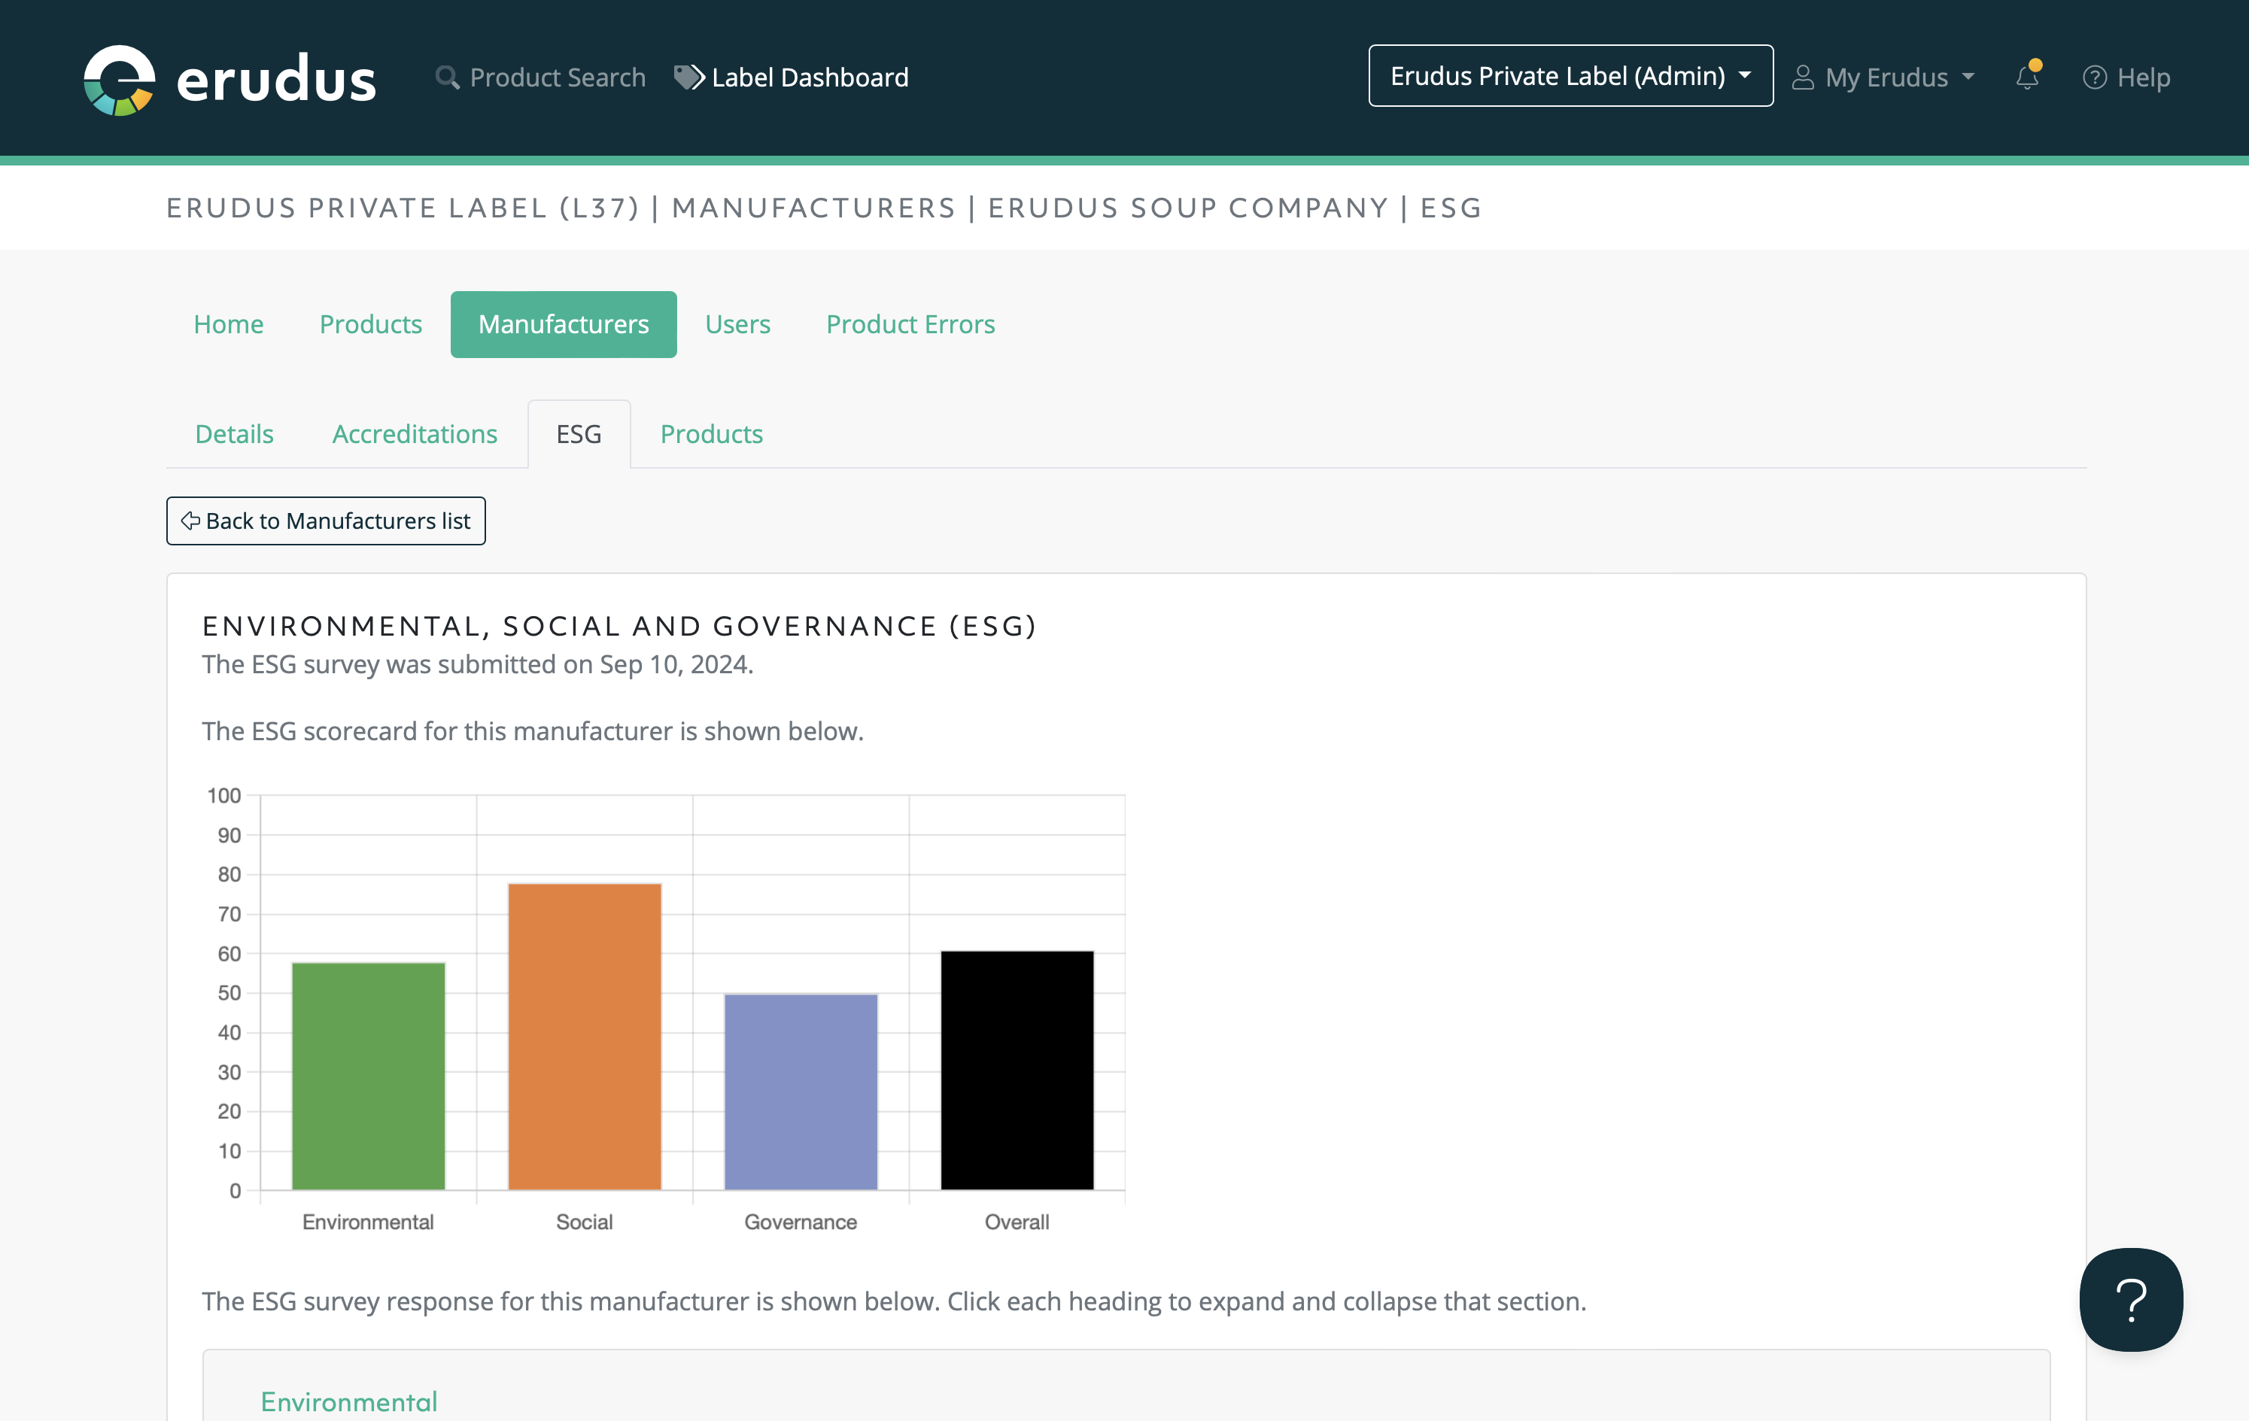Click the Help question mark icon
Image resolution: width=2249 pixels, height=1421 pixels.
coord(2094,77)
